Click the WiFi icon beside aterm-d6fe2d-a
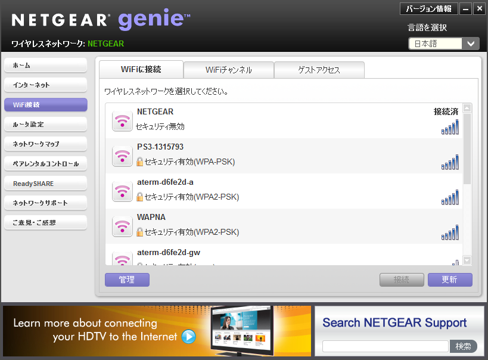 click(122, 191)
